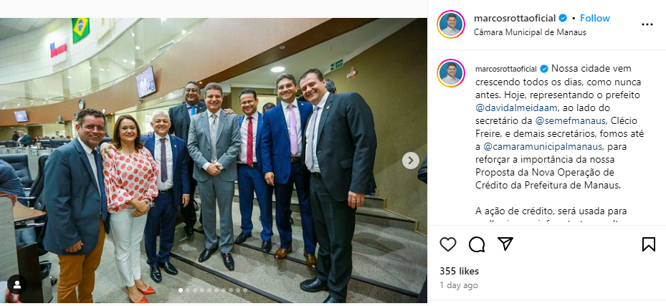Open the marcosrottaoficial username in the caption
The height and width of the screenshot is (306, 666).
click(506, 69)
